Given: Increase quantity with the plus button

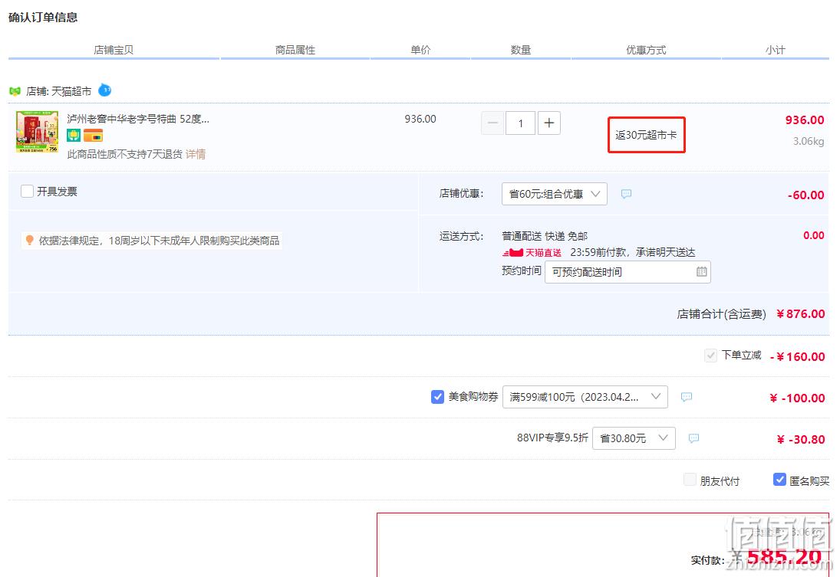Looking at the screenshot, I should (x=549, y=123).
